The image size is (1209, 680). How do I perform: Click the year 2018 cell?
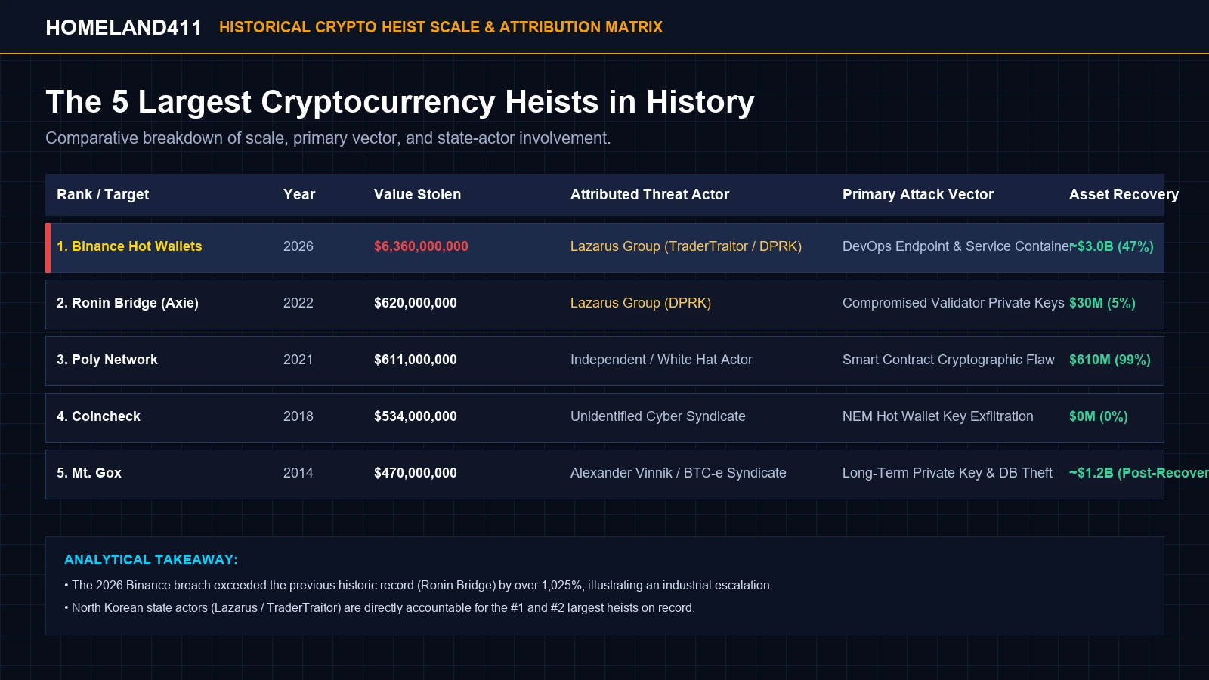click(298, 416)
